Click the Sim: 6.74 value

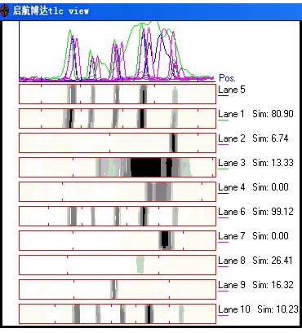270,138
